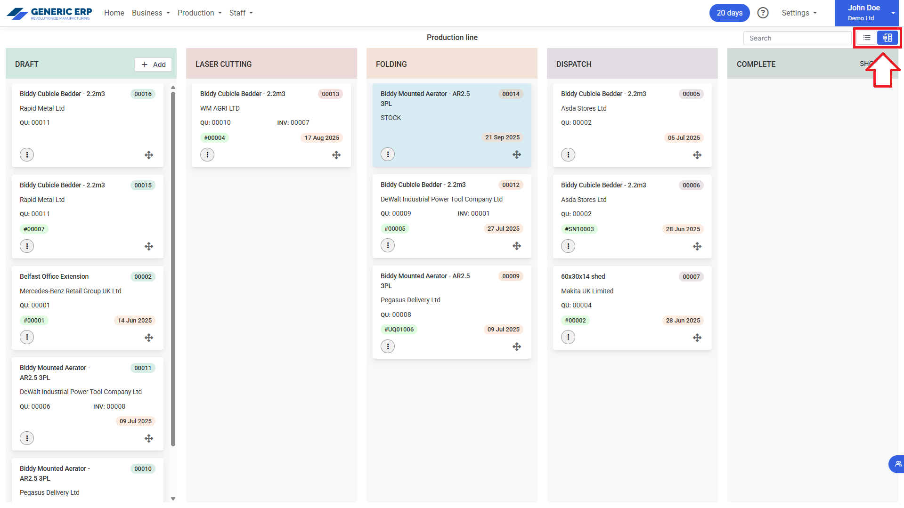
Task: Click the Search input field
Action: click(797, 38)
